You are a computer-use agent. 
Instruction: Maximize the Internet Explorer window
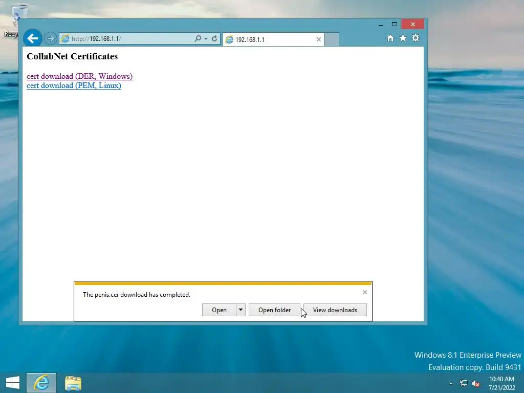pos(395,25)
